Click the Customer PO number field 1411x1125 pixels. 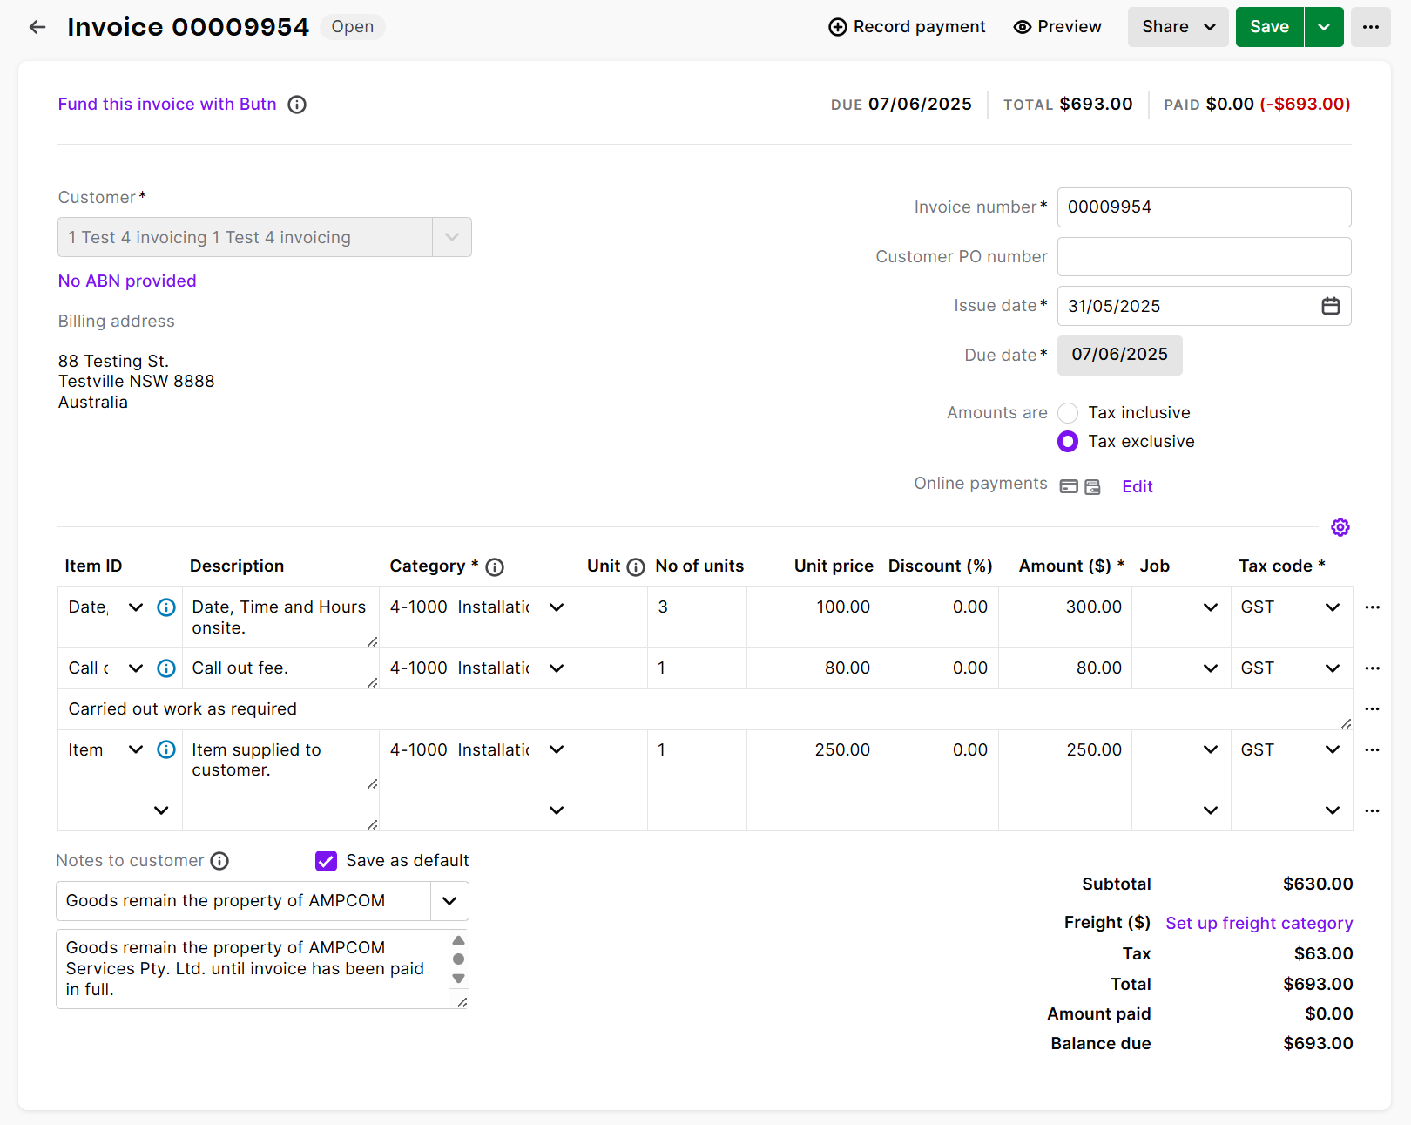coord(1204,257)
